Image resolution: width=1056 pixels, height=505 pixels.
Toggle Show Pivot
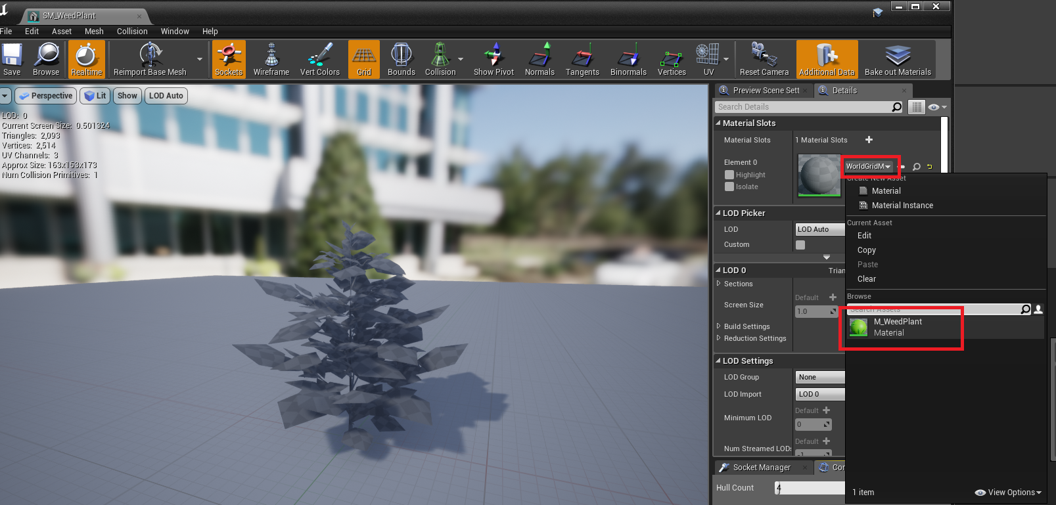coord(494,59)
